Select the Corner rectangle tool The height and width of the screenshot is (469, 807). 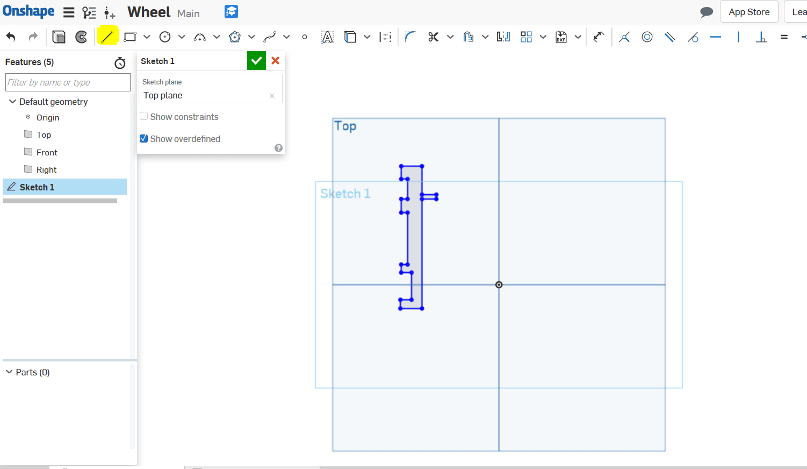[x=130, y=37]
